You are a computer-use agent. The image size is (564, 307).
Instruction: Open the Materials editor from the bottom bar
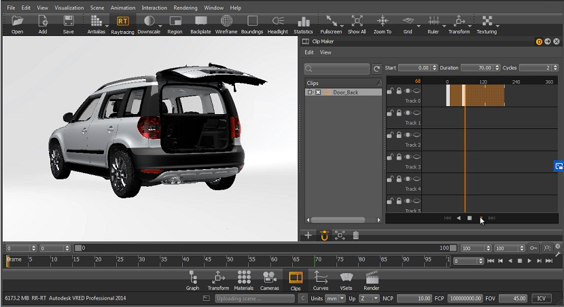(244, 279)
